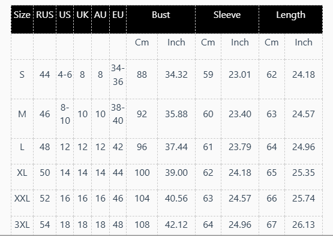Click the RUS size 50 cell
This screenshot has height=238, width=333.
pyautogui.click(x=45, y=173)
